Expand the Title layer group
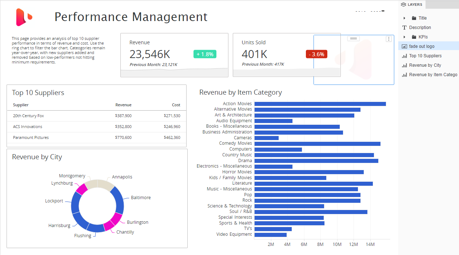This screenshot has width=459, height=255. [404, 18]
